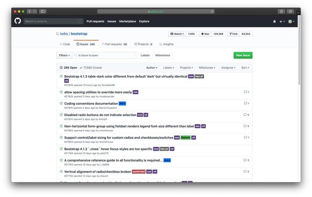This screenshot has width=312, height=197.
Task: Open the Projects filter dropdown
Action: [x=186, y=67]
